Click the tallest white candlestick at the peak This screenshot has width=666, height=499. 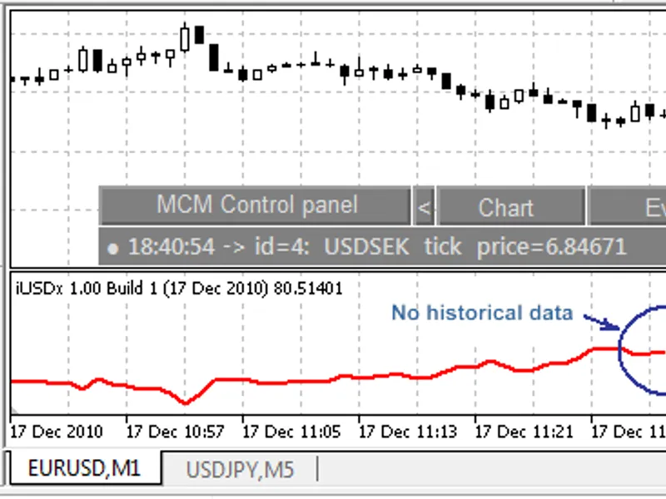(185, 38)
